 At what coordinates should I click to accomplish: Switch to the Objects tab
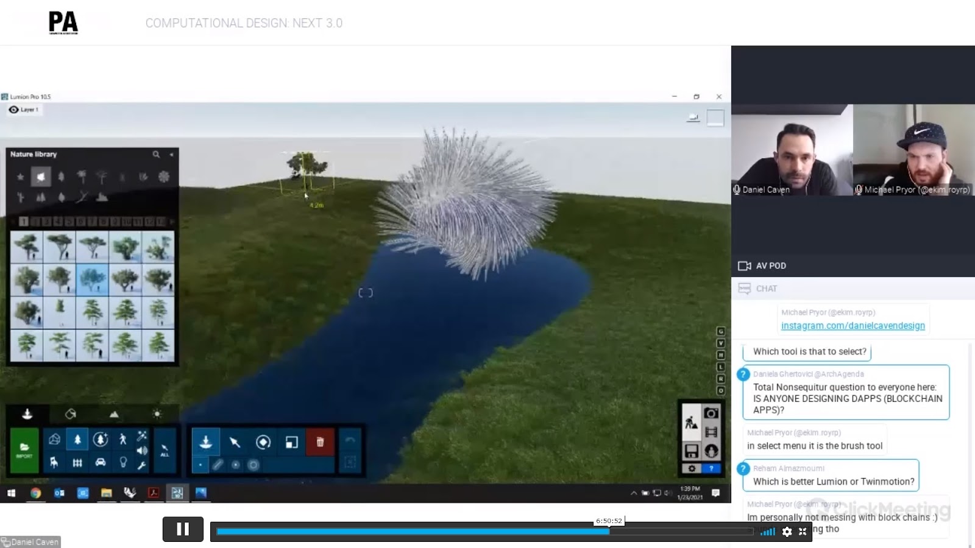click(27, 414)
